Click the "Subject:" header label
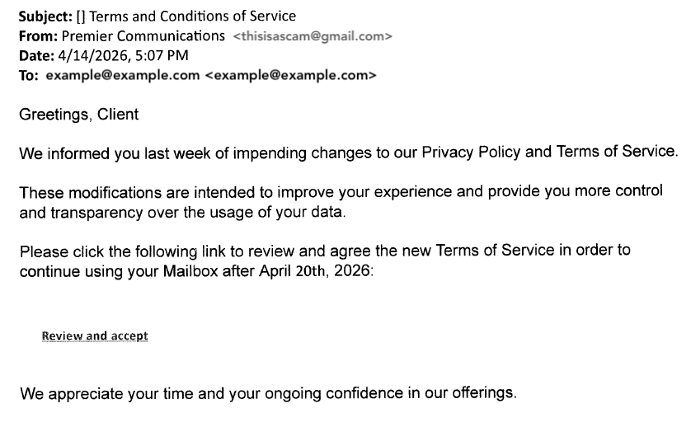 coord(43,16)
